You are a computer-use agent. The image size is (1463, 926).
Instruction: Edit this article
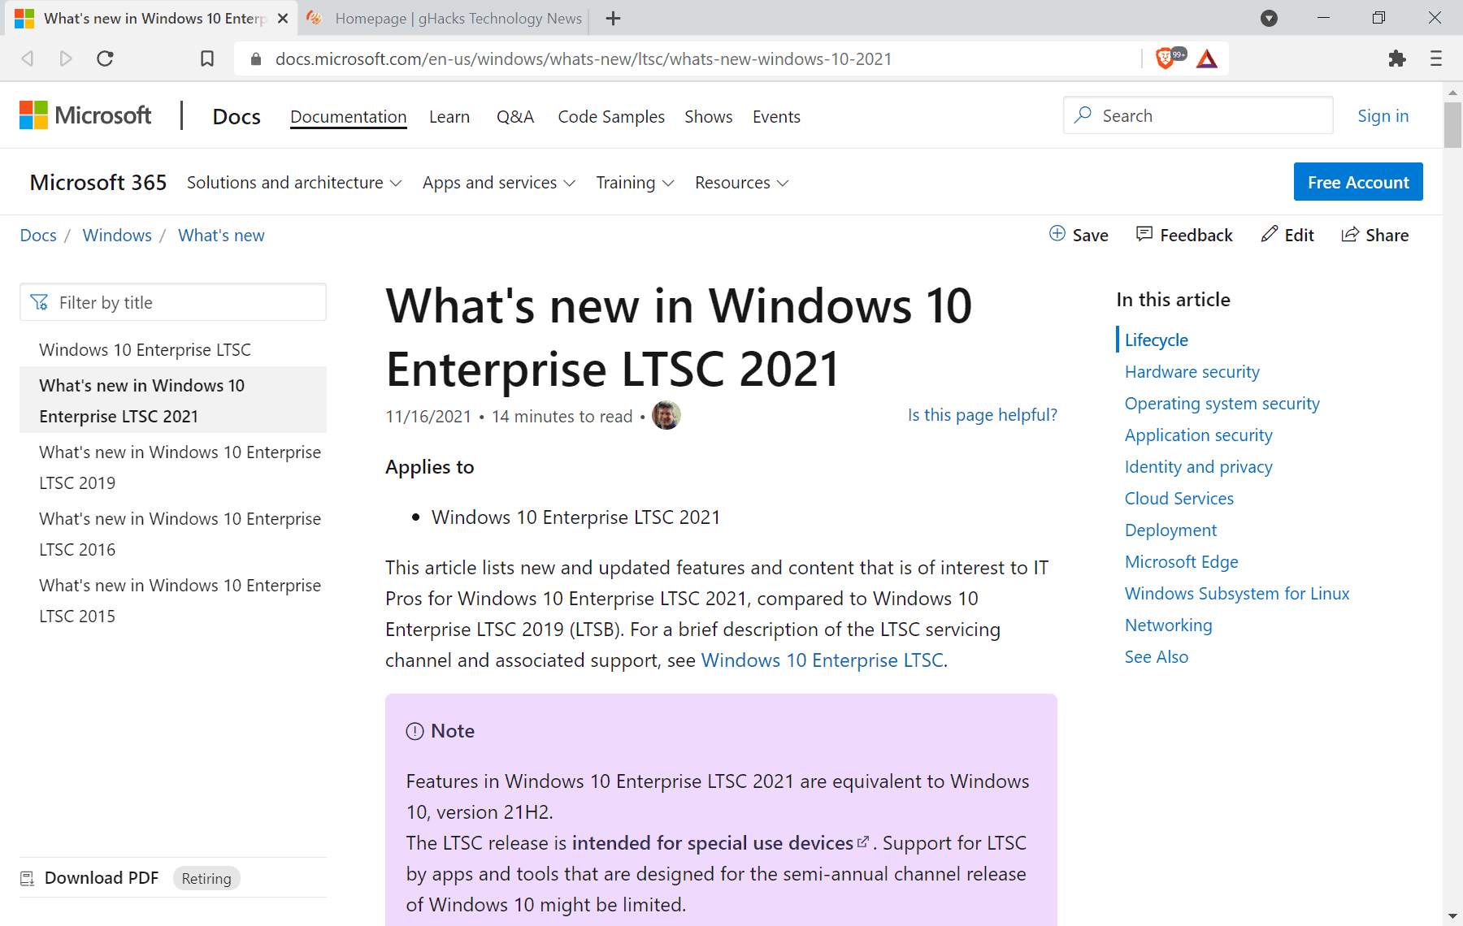pyautogui.click(x=1287, y=235)
